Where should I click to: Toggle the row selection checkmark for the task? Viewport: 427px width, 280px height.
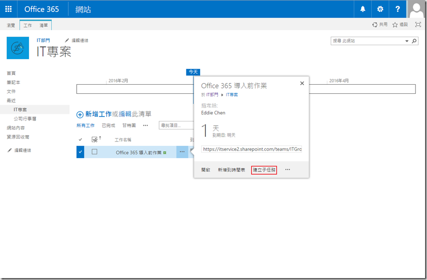[x=80, y=152]
